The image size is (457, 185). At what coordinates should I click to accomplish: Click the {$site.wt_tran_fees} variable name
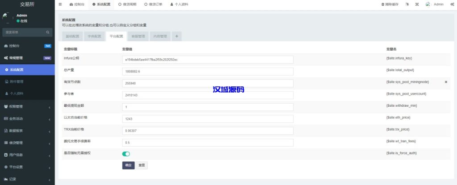pyautogui.click(x=401, y=141)
